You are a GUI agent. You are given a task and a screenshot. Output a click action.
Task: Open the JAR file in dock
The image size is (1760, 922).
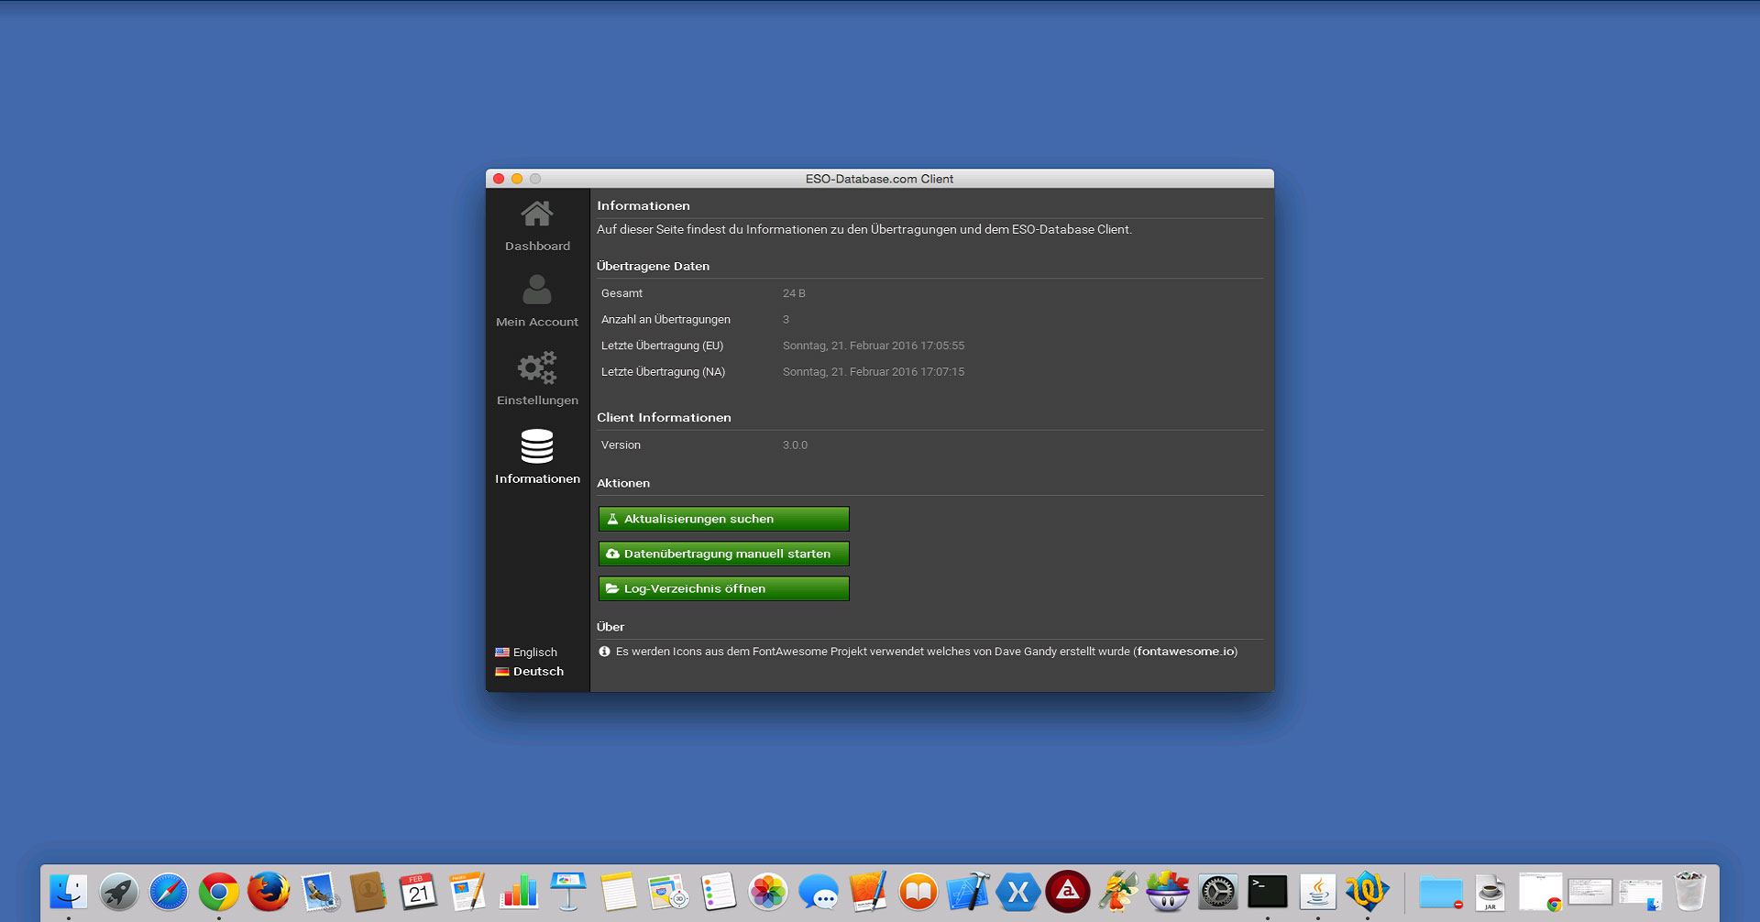coord(1490,892)
